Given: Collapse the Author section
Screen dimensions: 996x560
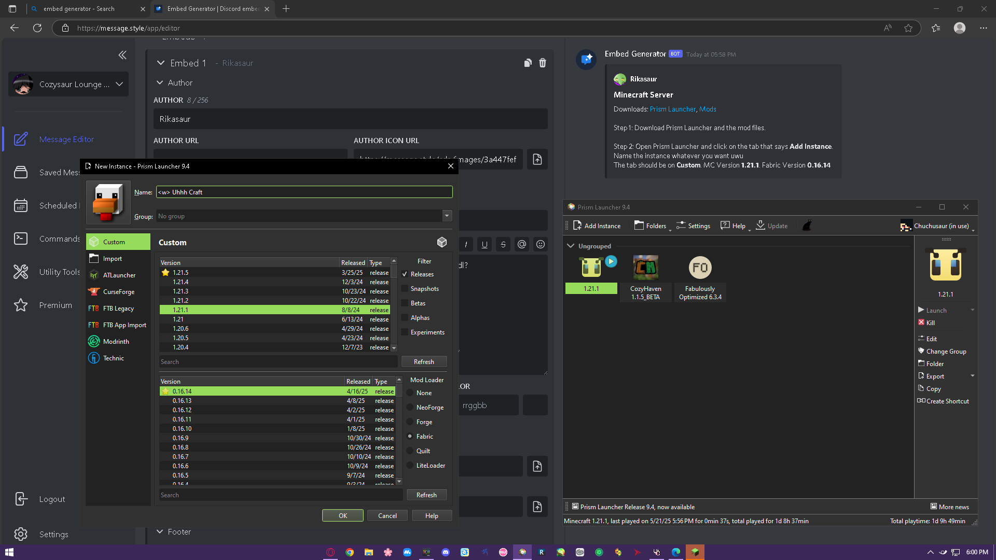Looking at the screenshot, I should pyautogui.click(x=160, y=82).
